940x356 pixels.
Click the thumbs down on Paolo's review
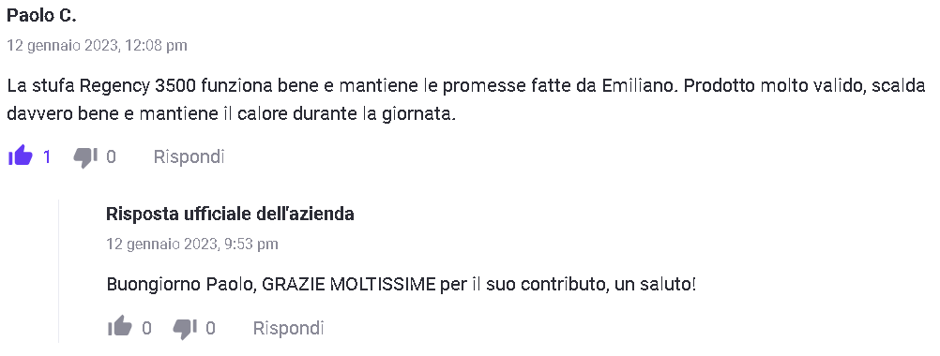coord(85,157)
